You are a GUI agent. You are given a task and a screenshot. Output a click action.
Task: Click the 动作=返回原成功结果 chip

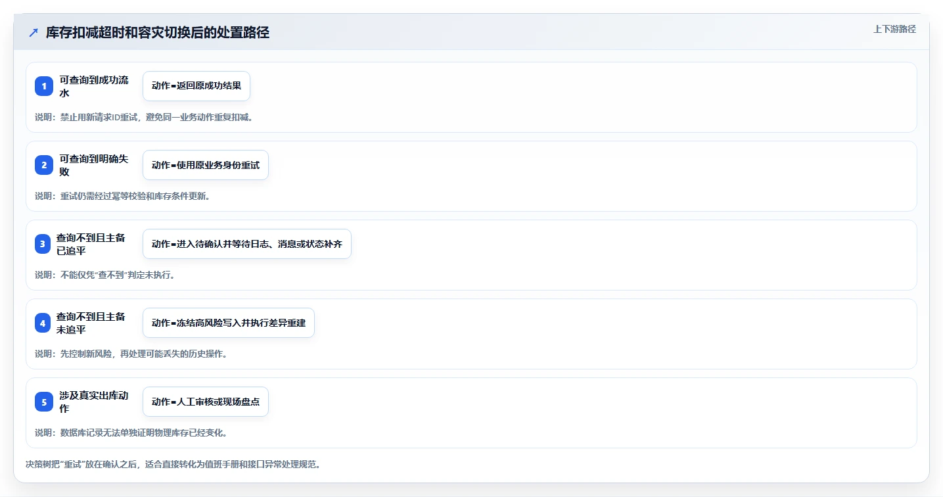click(x=196, y=86)
